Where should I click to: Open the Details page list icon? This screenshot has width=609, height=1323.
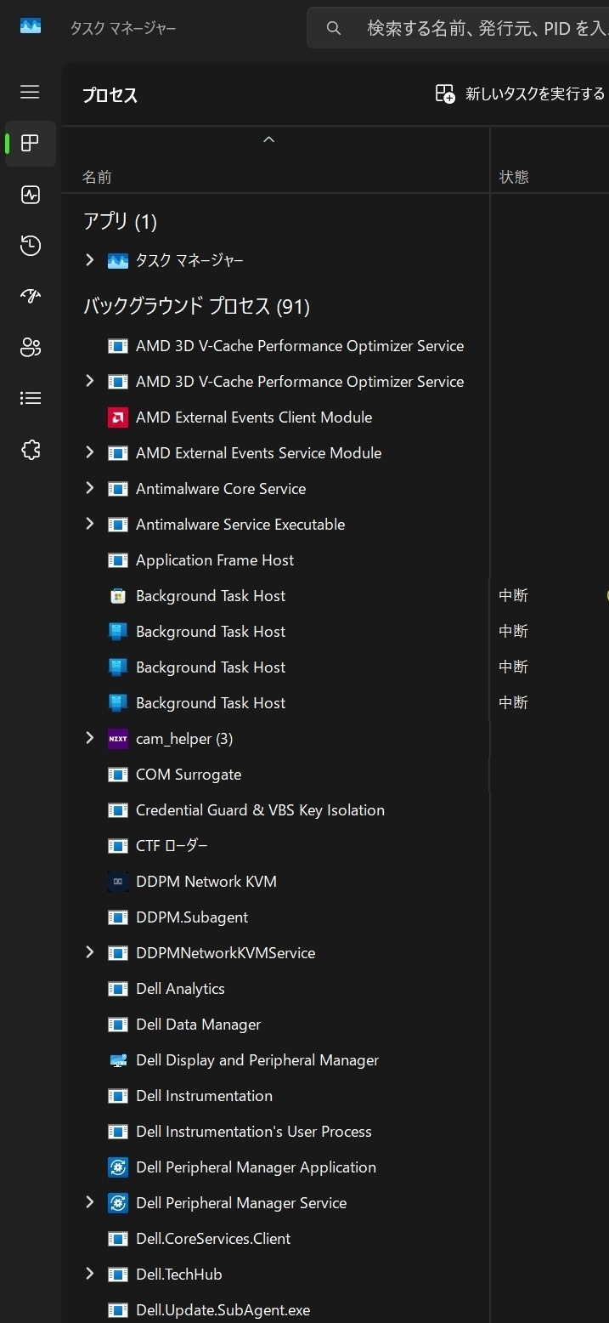31,398
